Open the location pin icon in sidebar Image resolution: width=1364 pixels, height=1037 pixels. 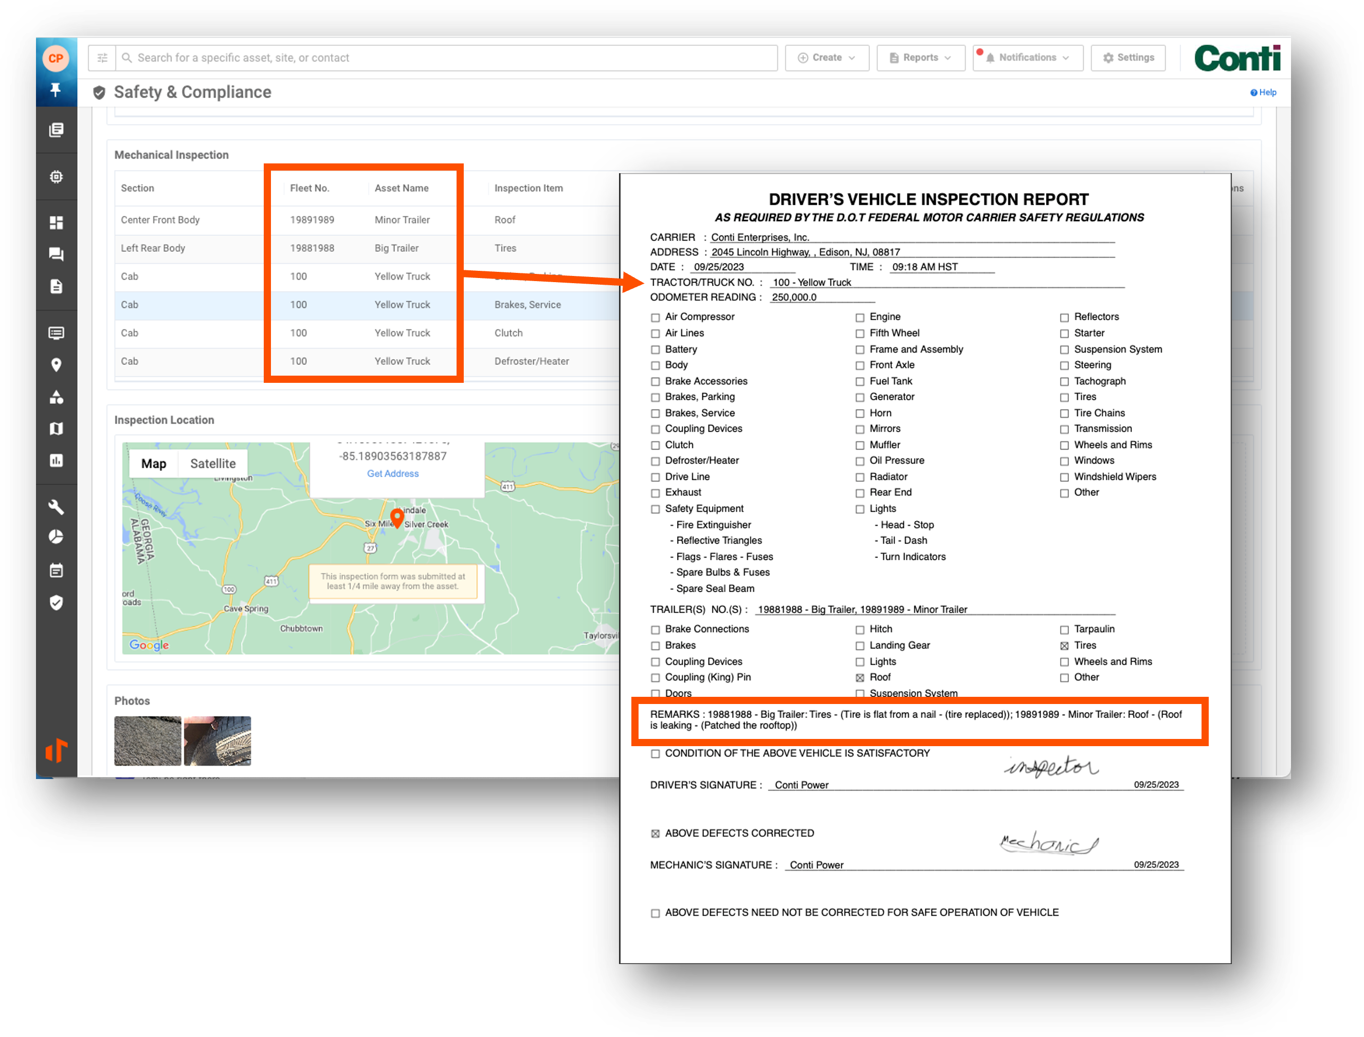point(56,365)
